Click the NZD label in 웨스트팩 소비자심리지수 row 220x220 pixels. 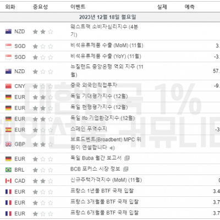click(20, 31)
